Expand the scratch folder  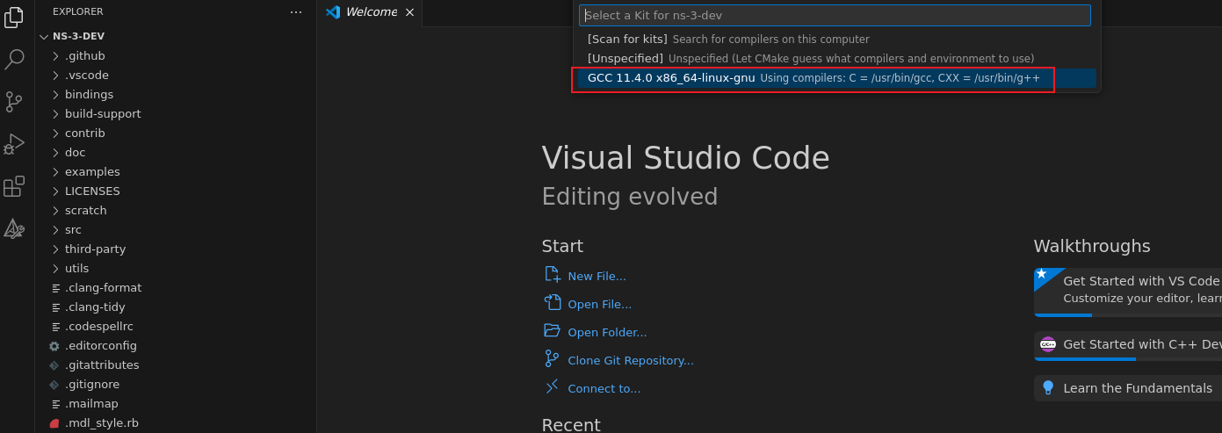55,211
